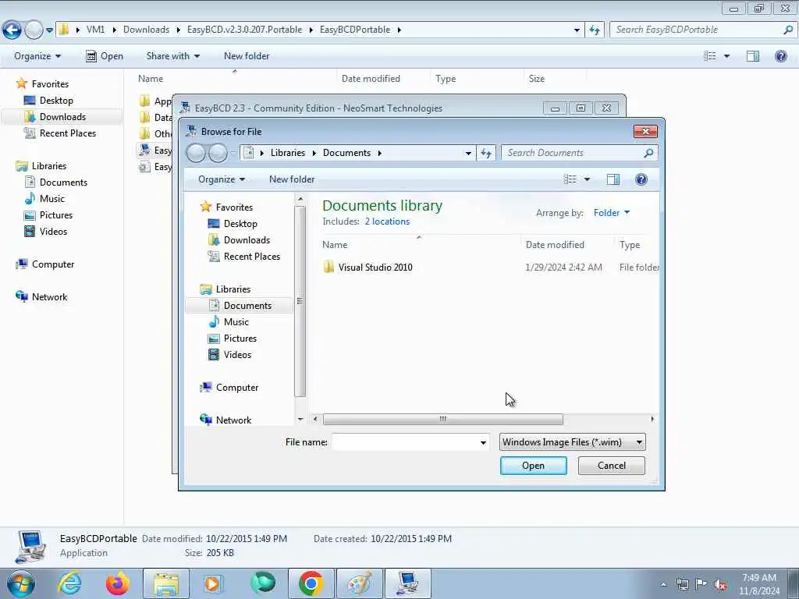The height and width of the screenshot is (599, 799).
Task: Click volume muted icon in system tray
Action: (720, 585)
